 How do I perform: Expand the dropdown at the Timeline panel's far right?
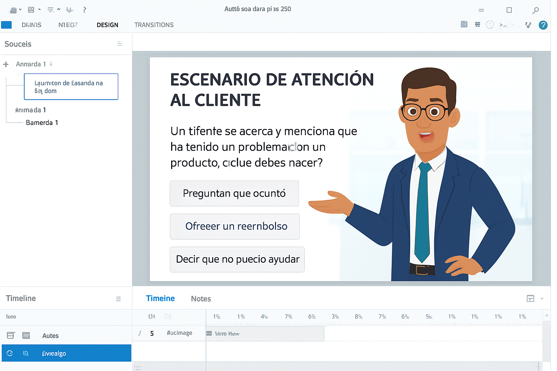click(542, 298)
